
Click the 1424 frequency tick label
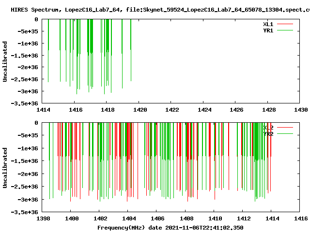[x=204, y=110]
